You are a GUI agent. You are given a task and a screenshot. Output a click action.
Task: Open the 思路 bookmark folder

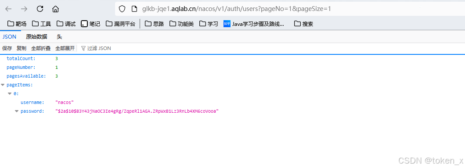pyautogui.click(x=155, y=24)
